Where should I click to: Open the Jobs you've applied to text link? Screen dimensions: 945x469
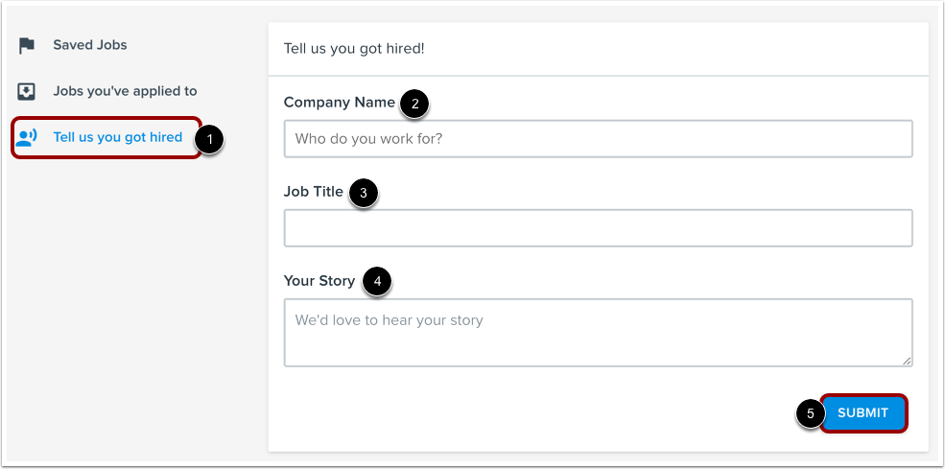pyautogui.click(x=125, y=91)
